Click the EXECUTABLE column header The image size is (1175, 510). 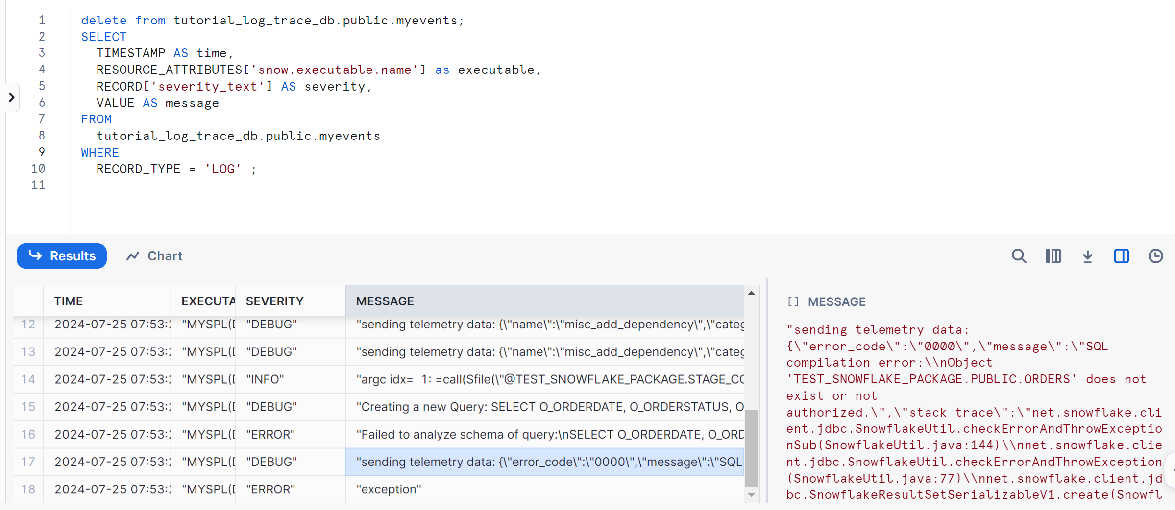coord(207,301)
